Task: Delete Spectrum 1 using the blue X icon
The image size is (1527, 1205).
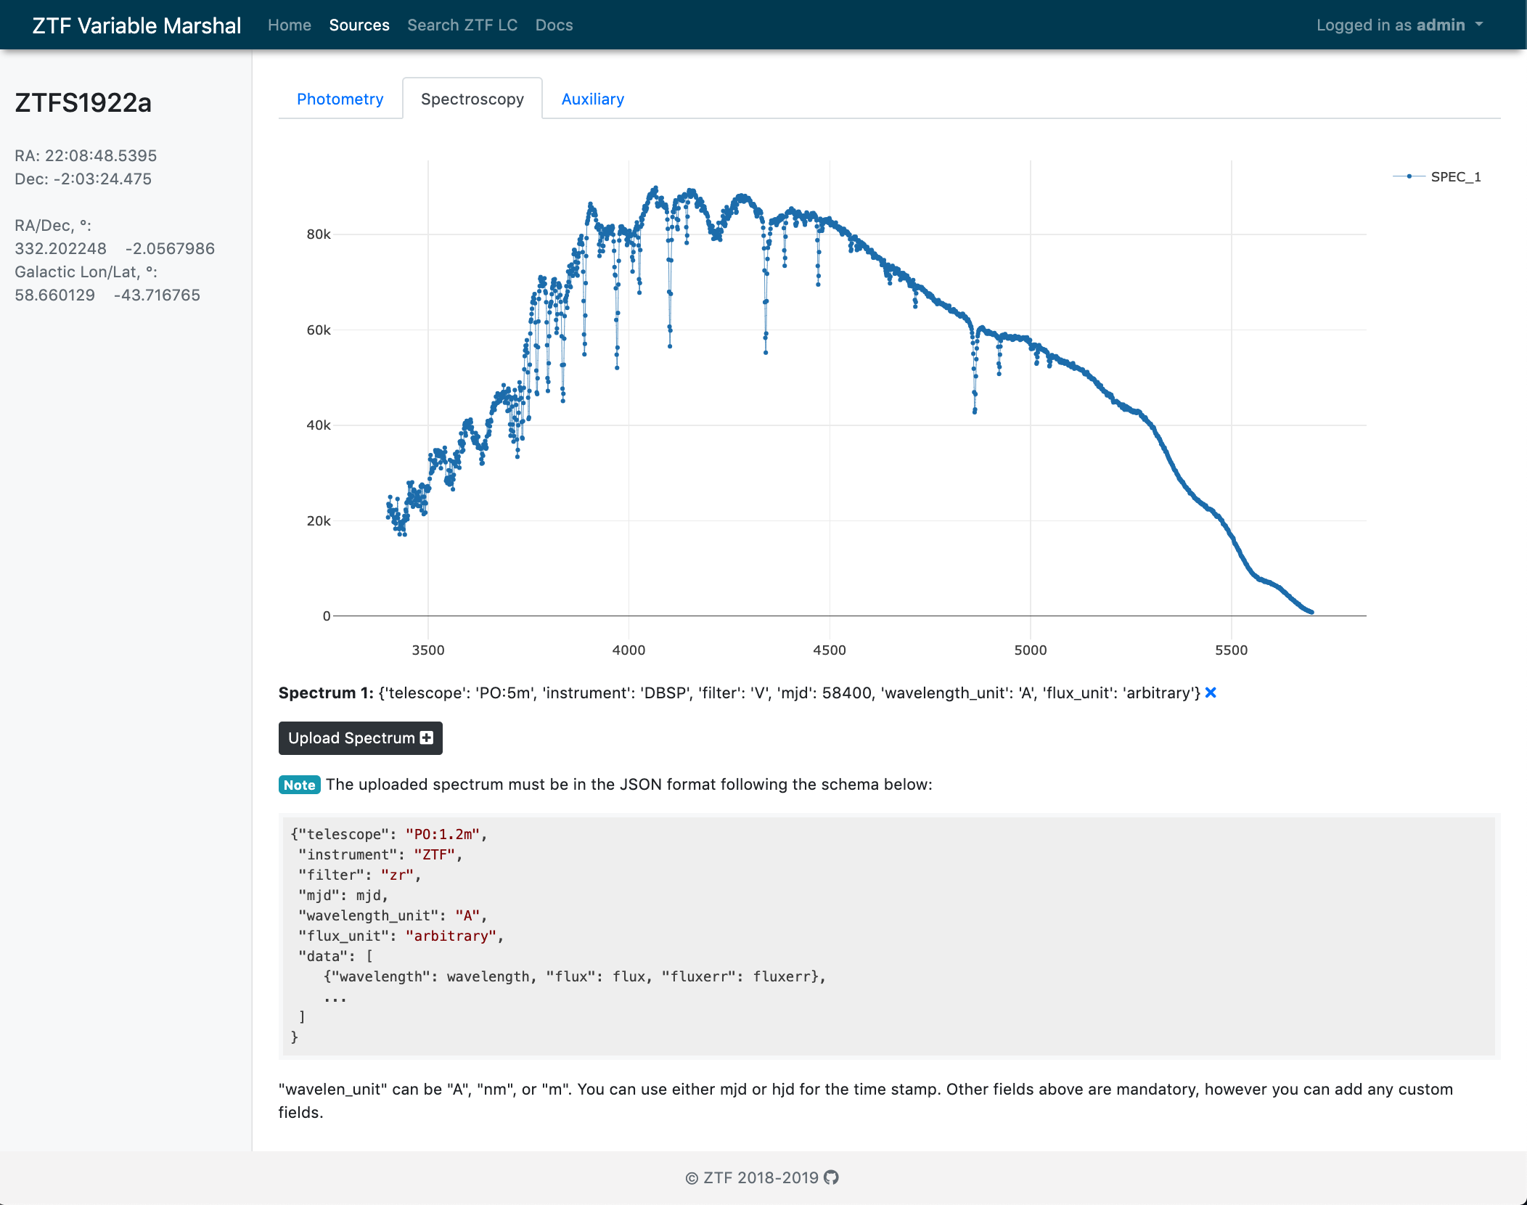Action: coord(1211,693)
